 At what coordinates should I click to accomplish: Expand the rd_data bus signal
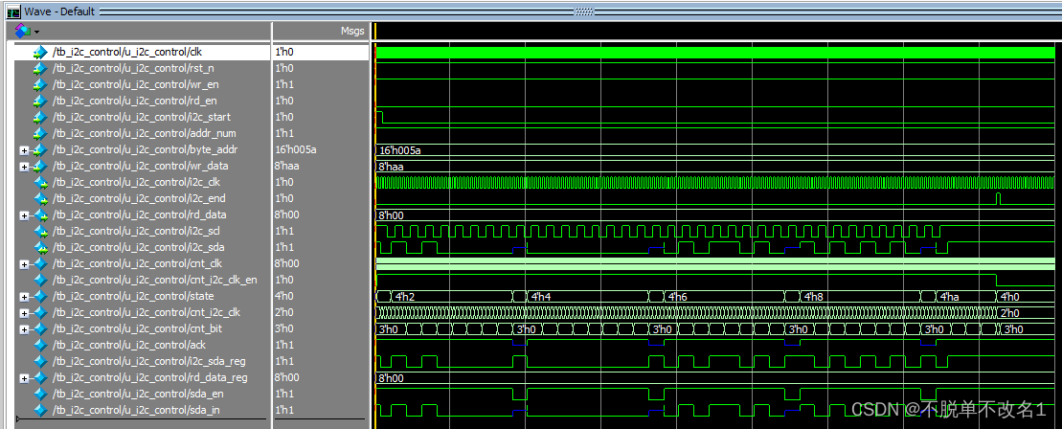(25, 214)
